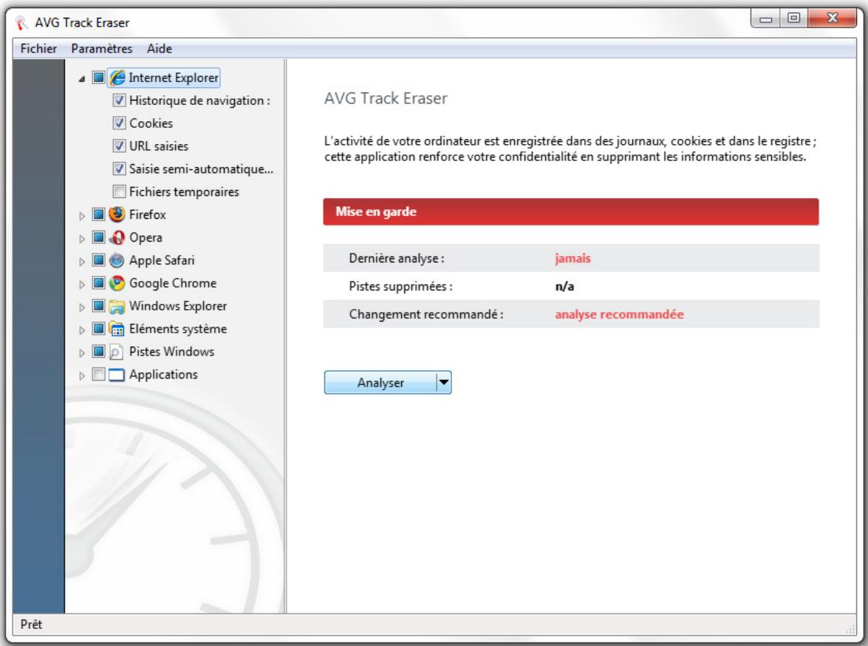Click the Opera browser icon
This screenshot has width=868, height=646.
pos(117,237)
